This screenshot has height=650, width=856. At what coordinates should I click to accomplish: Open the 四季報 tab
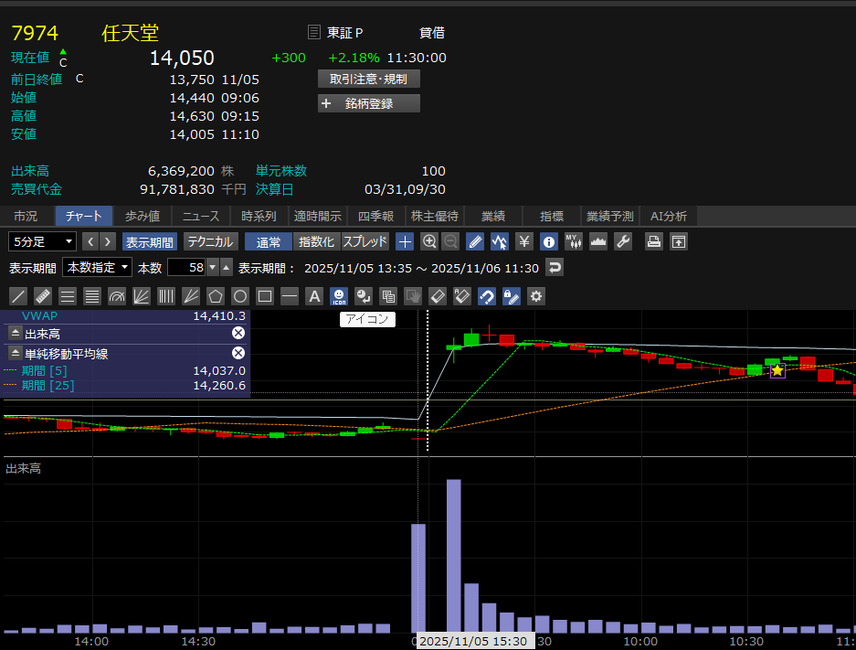(x=375, y=216)
